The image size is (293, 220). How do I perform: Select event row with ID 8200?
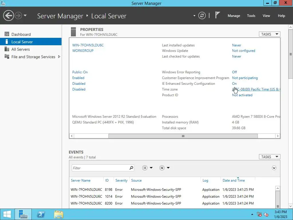point(172,203)
